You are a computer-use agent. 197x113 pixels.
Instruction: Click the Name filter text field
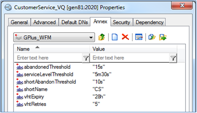pyautogui.click(x=48, y=58)
